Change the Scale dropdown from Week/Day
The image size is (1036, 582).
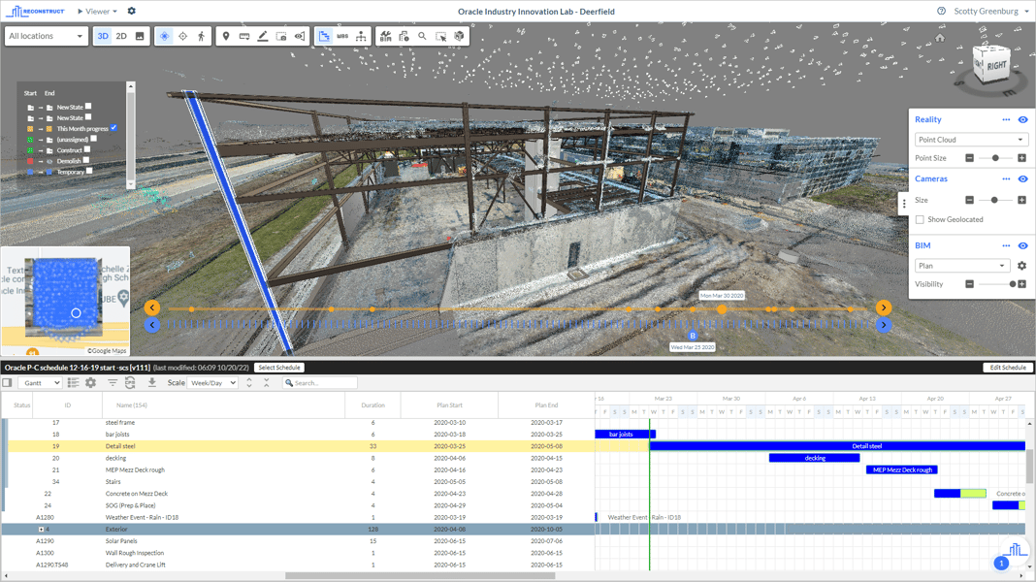coord(212,382)
